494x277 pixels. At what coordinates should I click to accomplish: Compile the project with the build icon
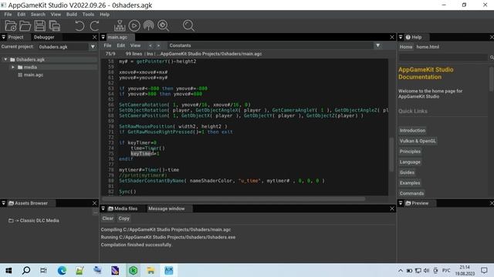point(120,25)
